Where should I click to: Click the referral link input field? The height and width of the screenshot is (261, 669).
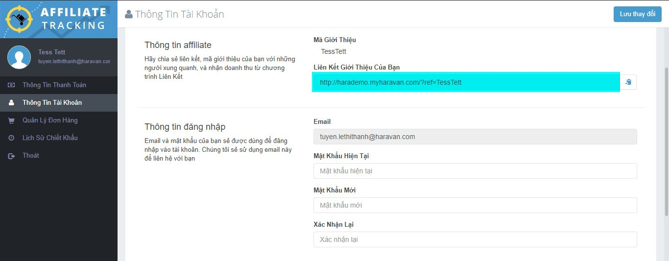(x=466, y=82)
